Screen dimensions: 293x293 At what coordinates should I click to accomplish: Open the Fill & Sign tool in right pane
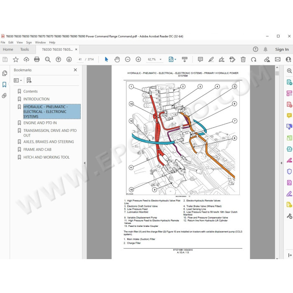tap(289, 194)
